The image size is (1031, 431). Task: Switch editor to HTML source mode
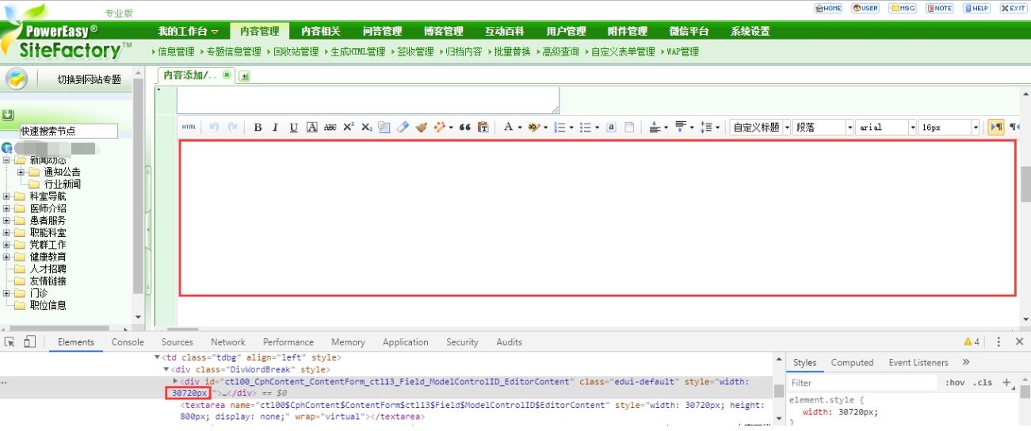pyautogui.click(x=189, y=128)
